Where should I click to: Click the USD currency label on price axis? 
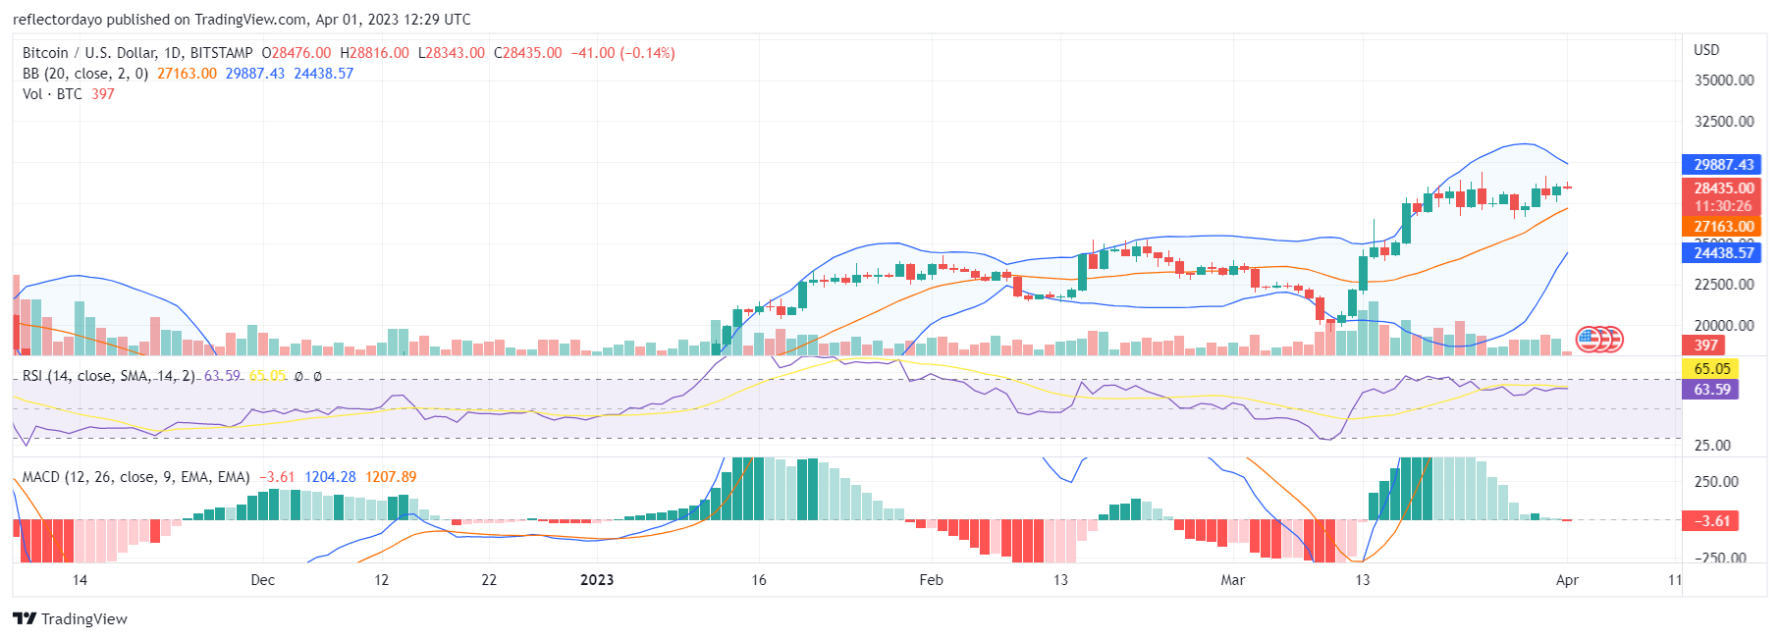click(1706, 50)
